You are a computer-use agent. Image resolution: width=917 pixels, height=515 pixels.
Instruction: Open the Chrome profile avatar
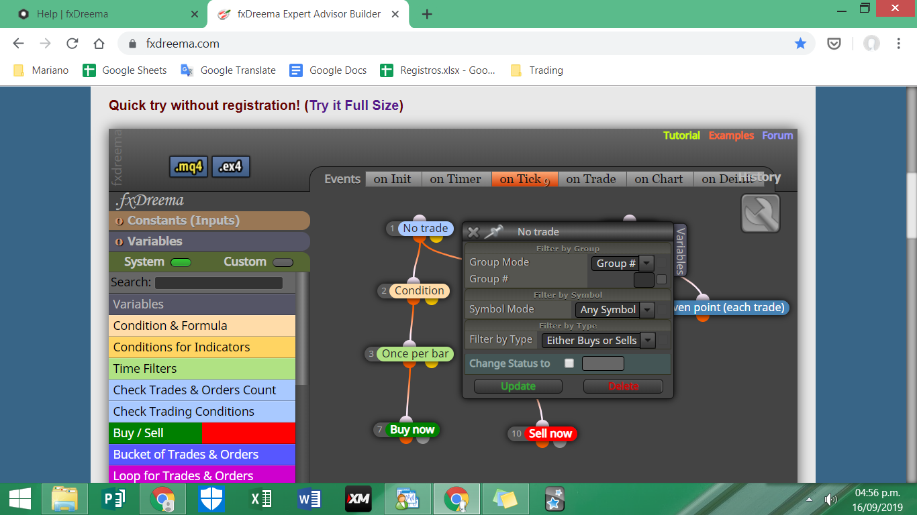pyautogui.click(x=871, y=44)
